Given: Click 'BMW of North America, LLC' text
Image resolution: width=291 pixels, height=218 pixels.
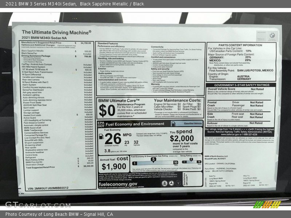Looking at the screenshot, I should point(216,156).
